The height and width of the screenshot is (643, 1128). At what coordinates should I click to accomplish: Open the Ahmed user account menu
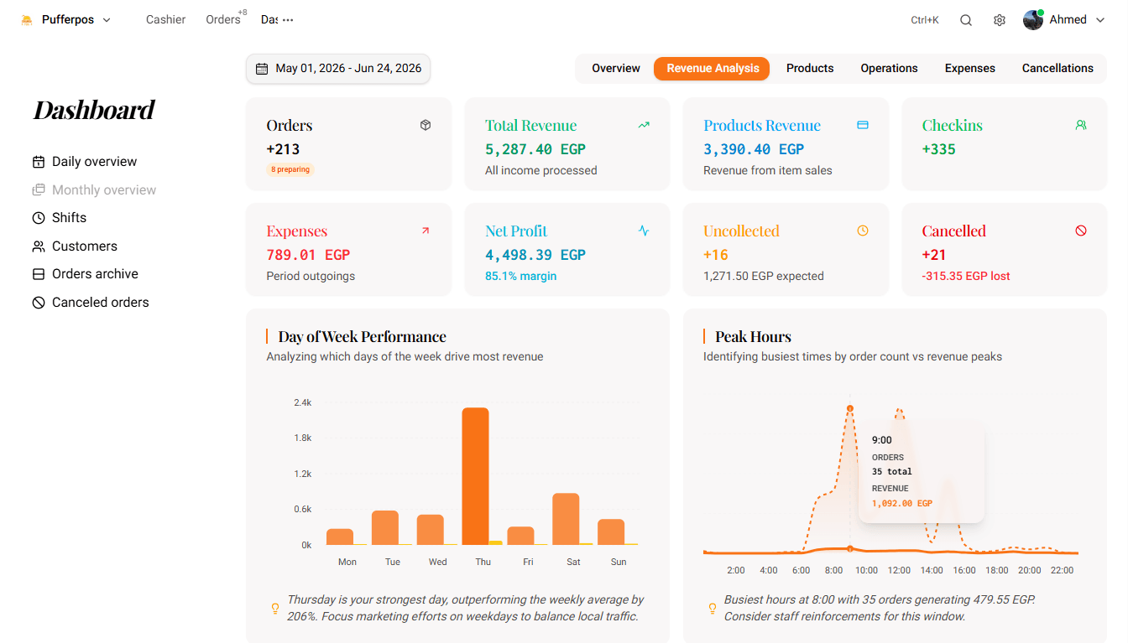click(1064, 20)
